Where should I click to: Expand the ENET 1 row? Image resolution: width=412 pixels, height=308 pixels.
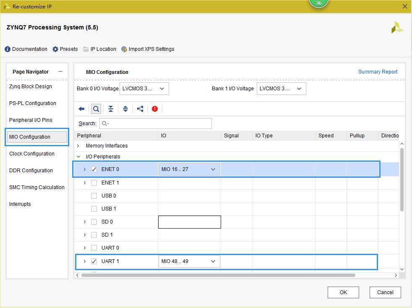85,183
